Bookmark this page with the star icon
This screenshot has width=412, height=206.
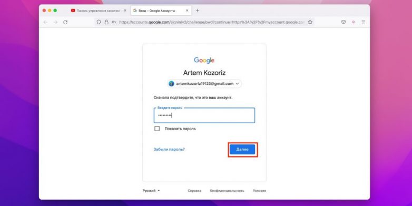310,22
